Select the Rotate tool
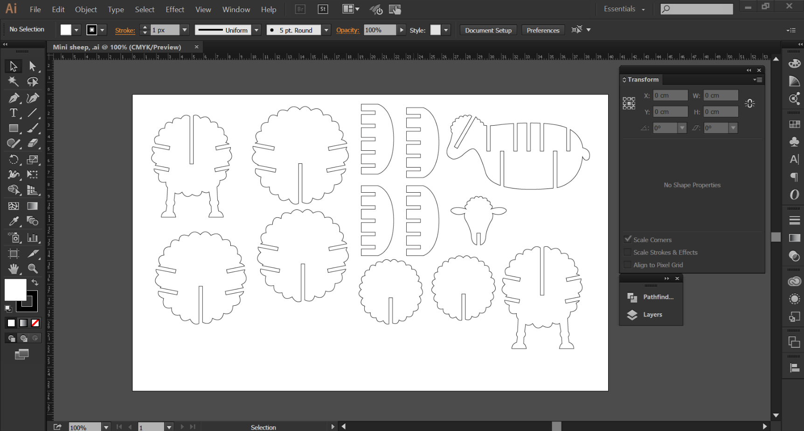The image size is (804, 431). tap(13, 160)
